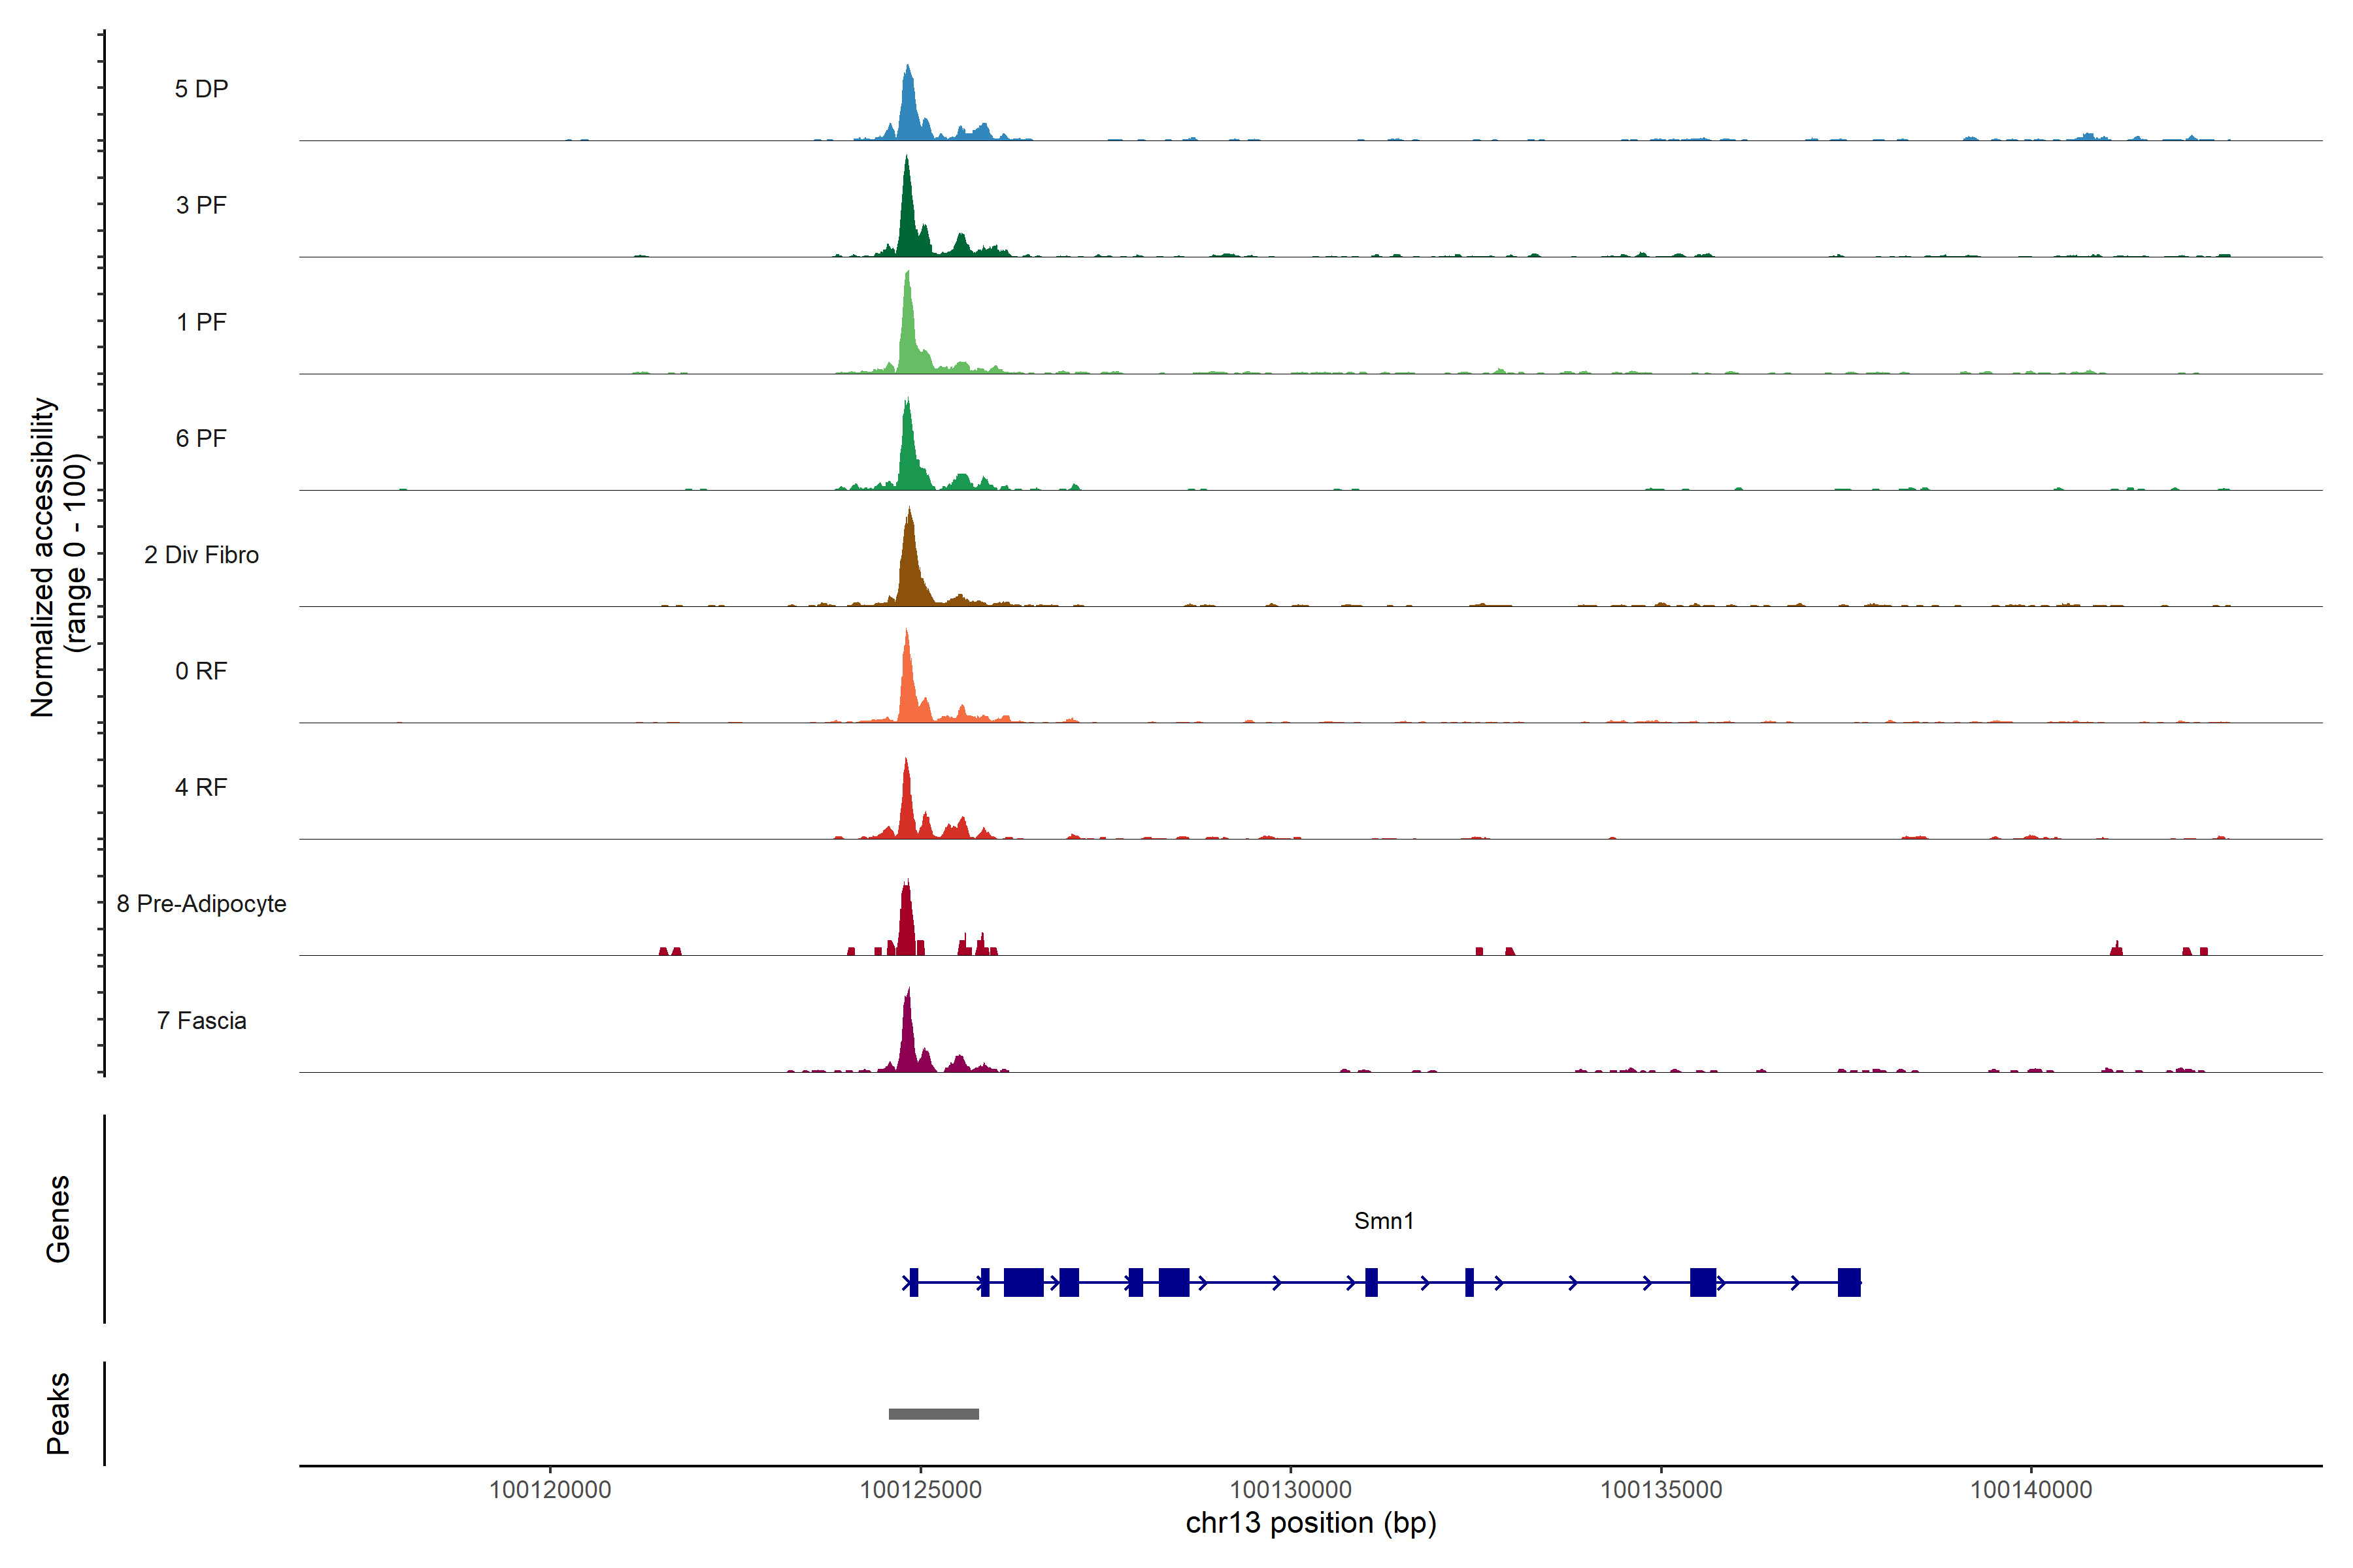Click the last Smn1 exon block
The width and height of the screenshot is (2353, 1568).
1849,1282
